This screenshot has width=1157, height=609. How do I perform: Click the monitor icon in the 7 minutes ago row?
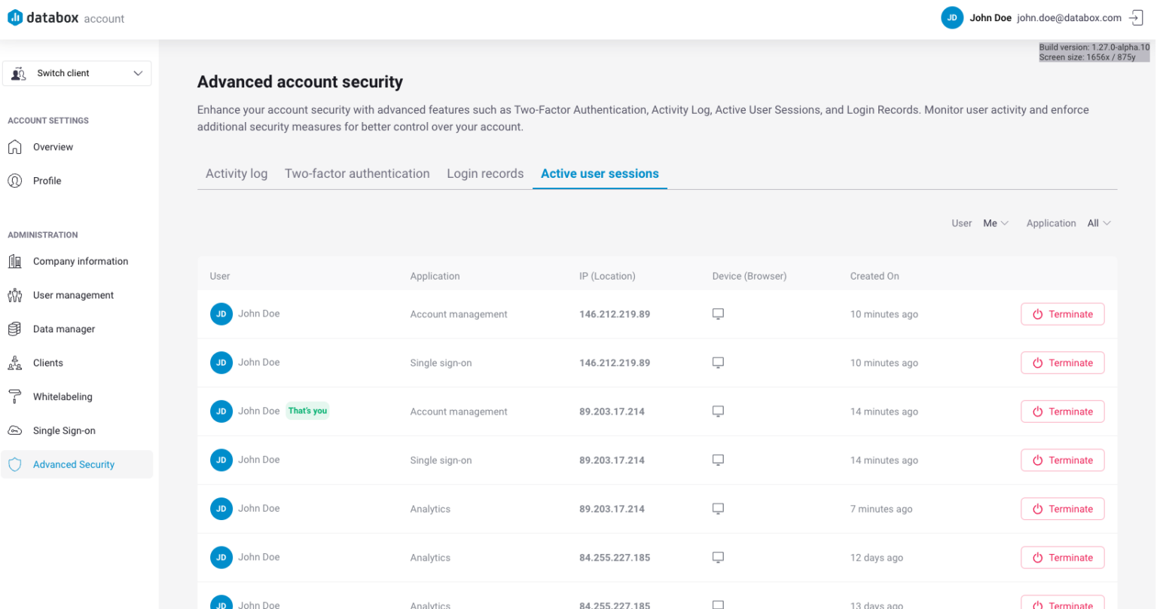coord(718,509)
